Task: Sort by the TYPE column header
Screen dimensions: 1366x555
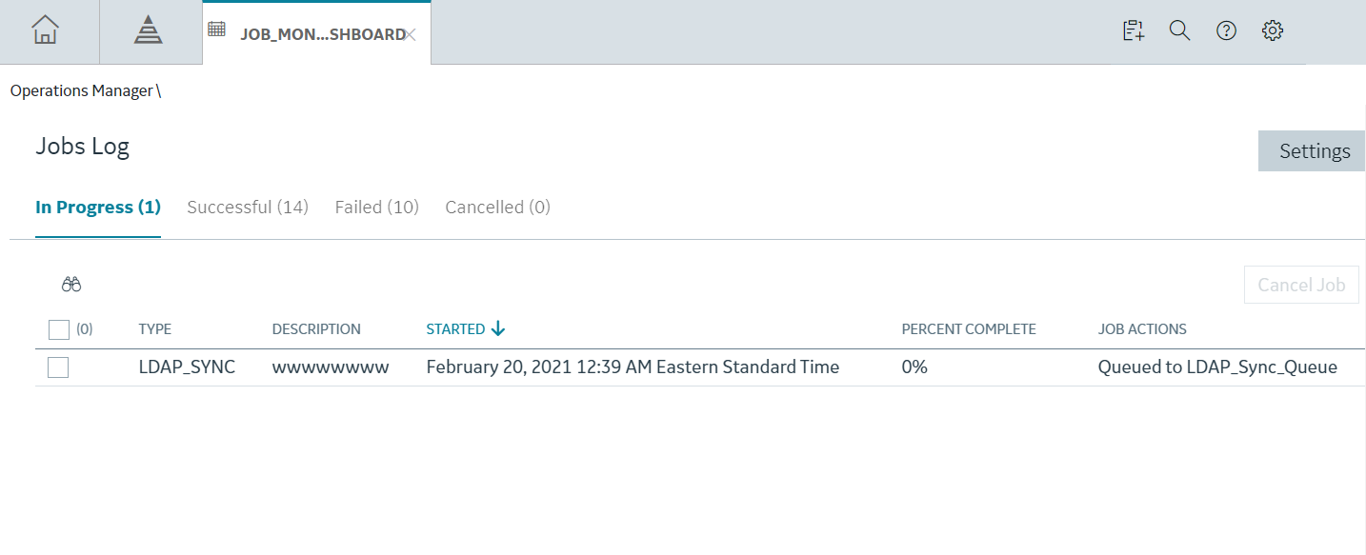Action: [x=155, y=329]
